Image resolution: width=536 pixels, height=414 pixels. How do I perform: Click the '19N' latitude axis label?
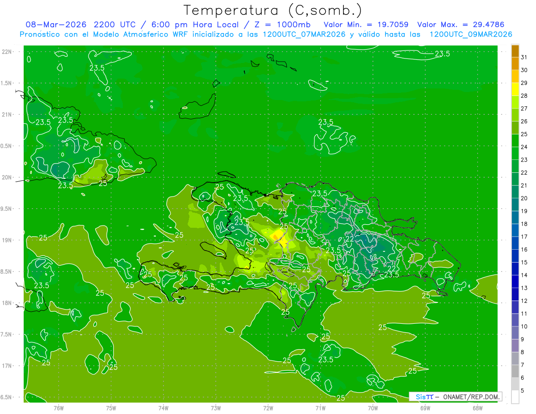point(8,240)
